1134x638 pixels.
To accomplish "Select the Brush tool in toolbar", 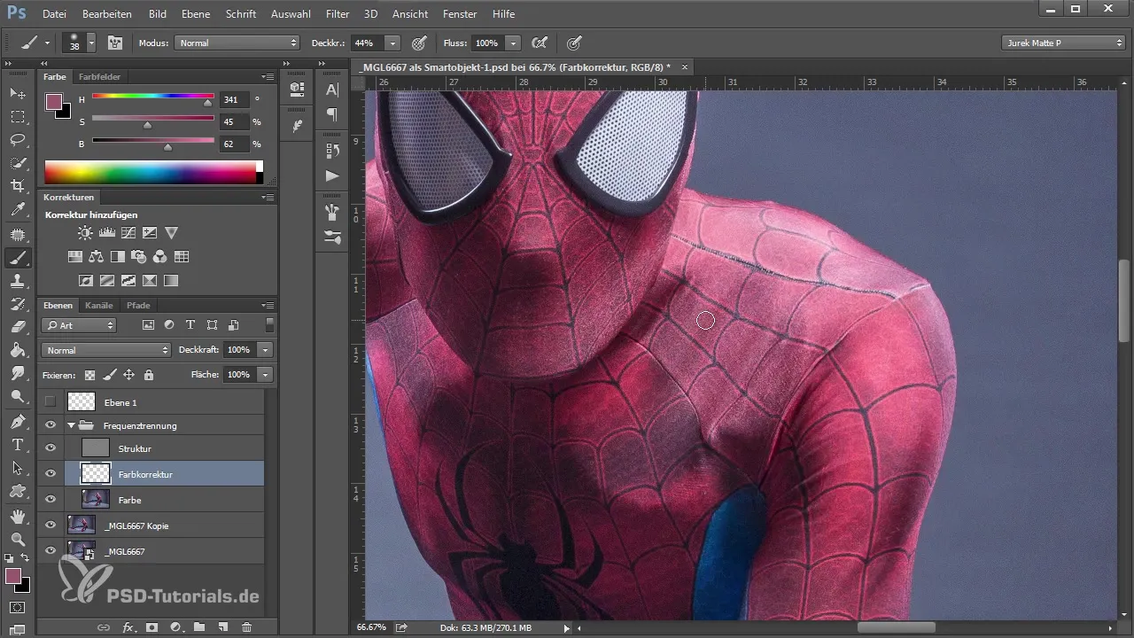I will click(x=17, y=258).
